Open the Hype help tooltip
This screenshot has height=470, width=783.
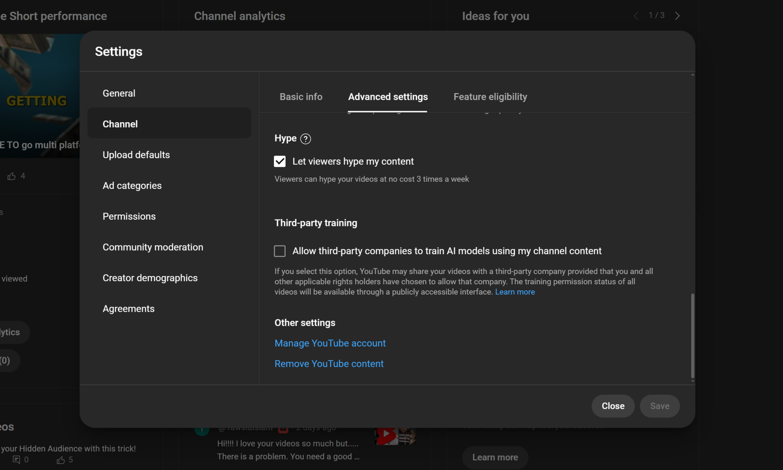pyautogui.click(x=306, y=139)
